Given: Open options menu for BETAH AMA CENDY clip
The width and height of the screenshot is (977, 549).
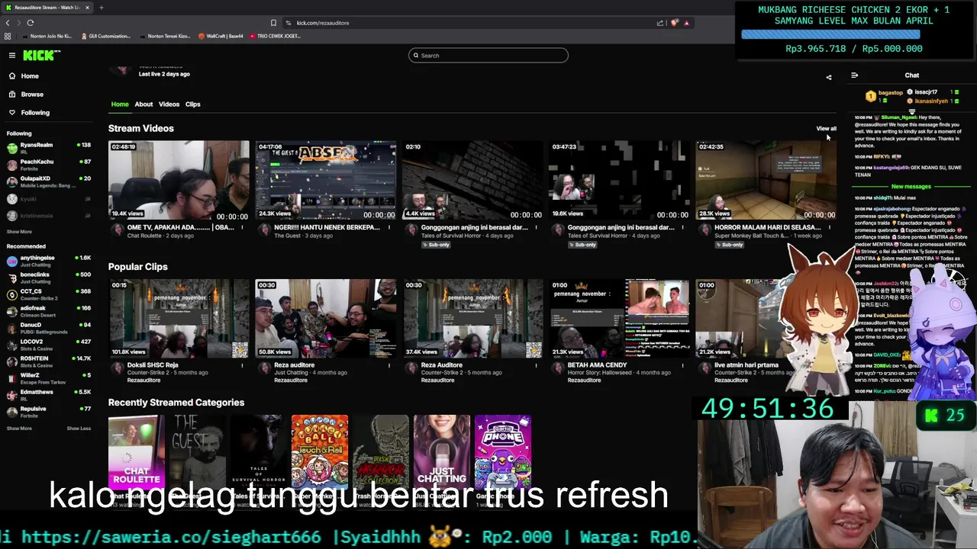Looking at the screenshot, I should 683,365.
